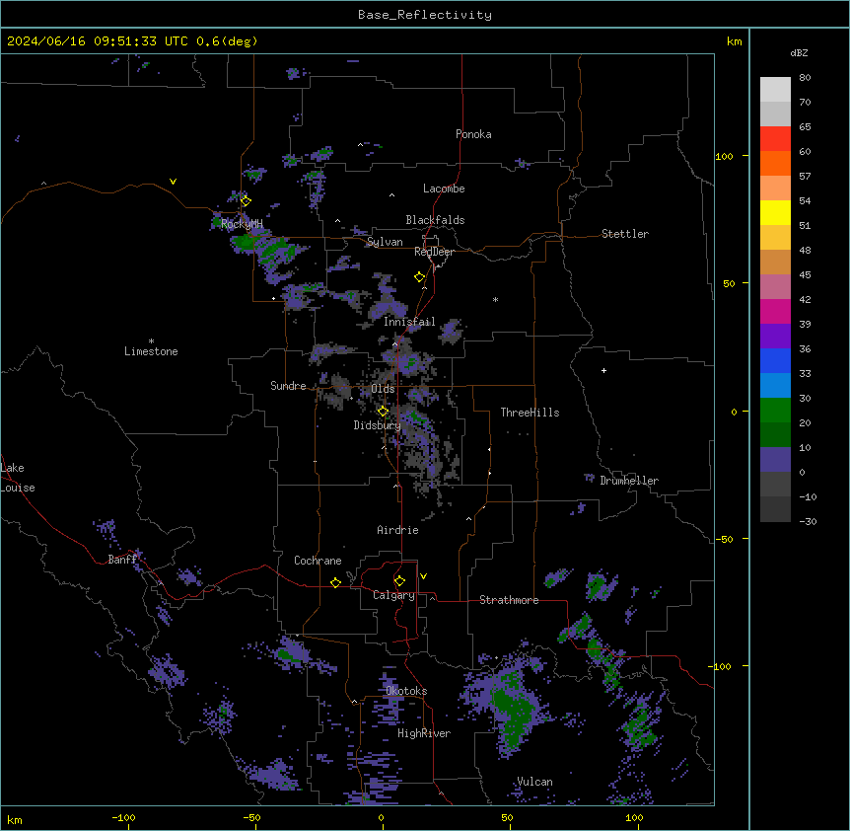Click the Banff label
850x831 pixels.
[123, 560]
